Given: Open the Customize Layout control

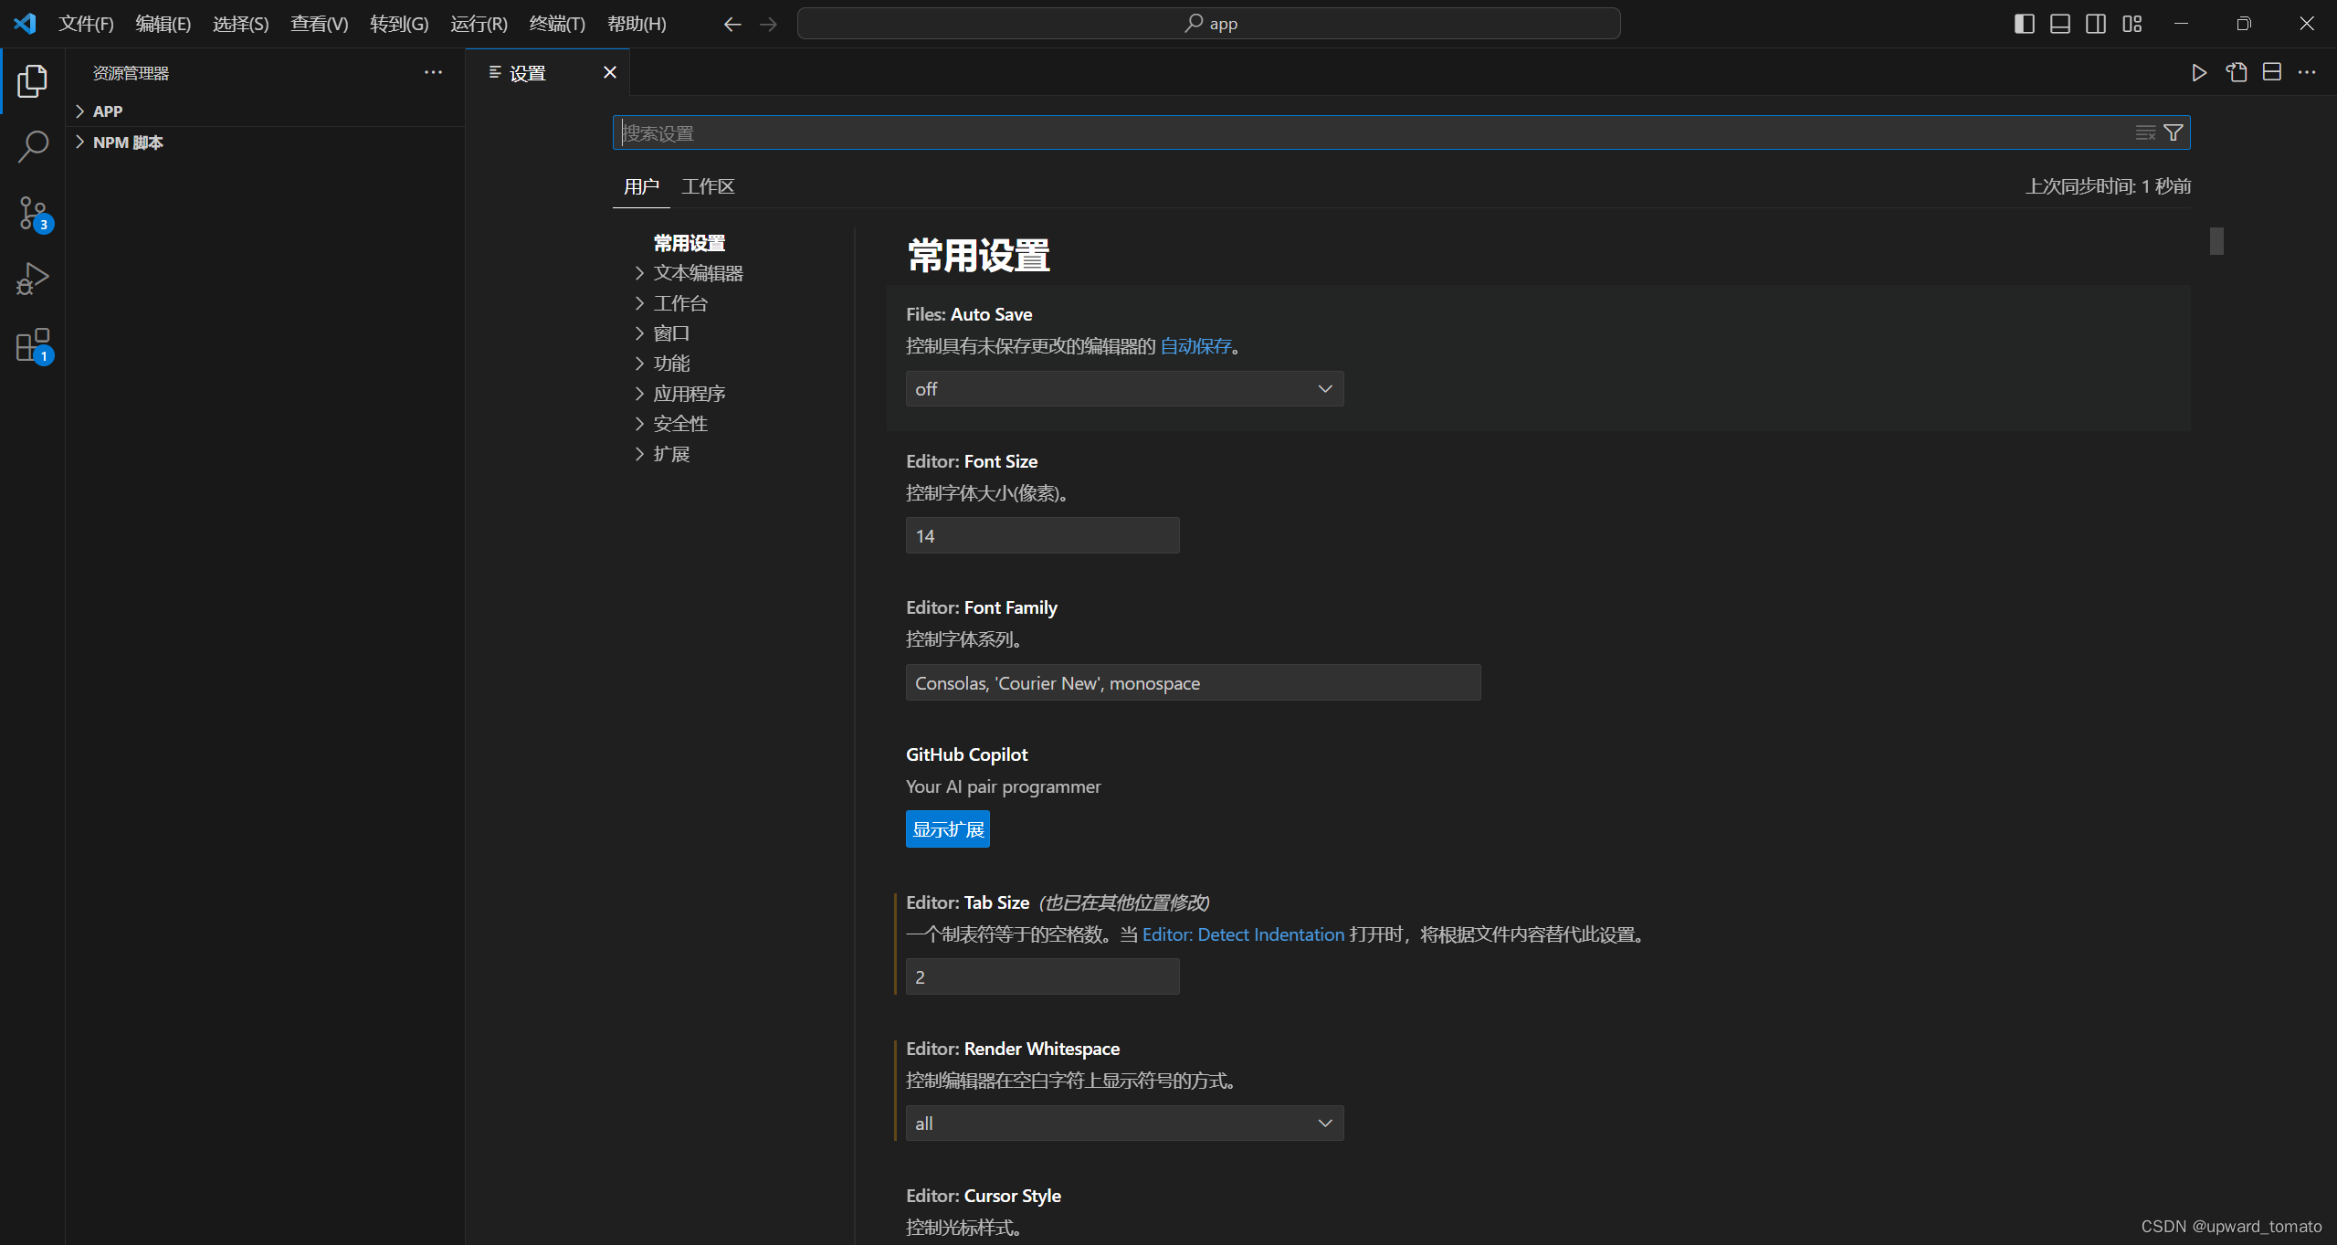Looking at the screenshot, I should (2132, 24).
